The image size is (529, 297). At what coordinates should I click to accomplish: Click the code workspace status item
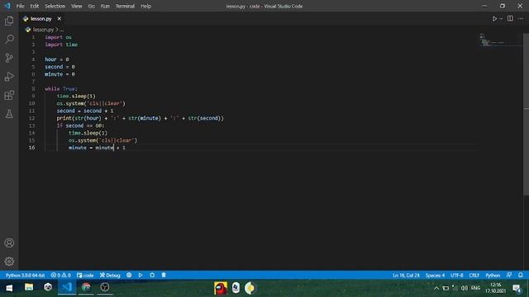click(x=85, y=275)
